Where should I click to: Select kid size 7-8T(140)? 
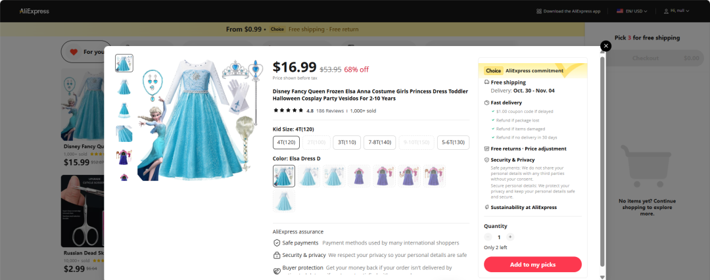[x=379, y=142]
